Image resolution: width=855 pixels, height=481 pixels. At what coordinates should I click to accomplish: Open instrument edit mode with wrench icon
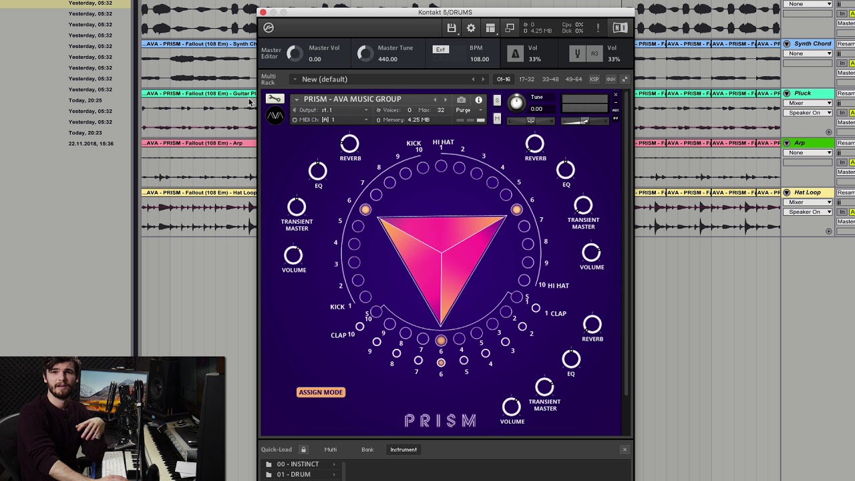(275, 99)
